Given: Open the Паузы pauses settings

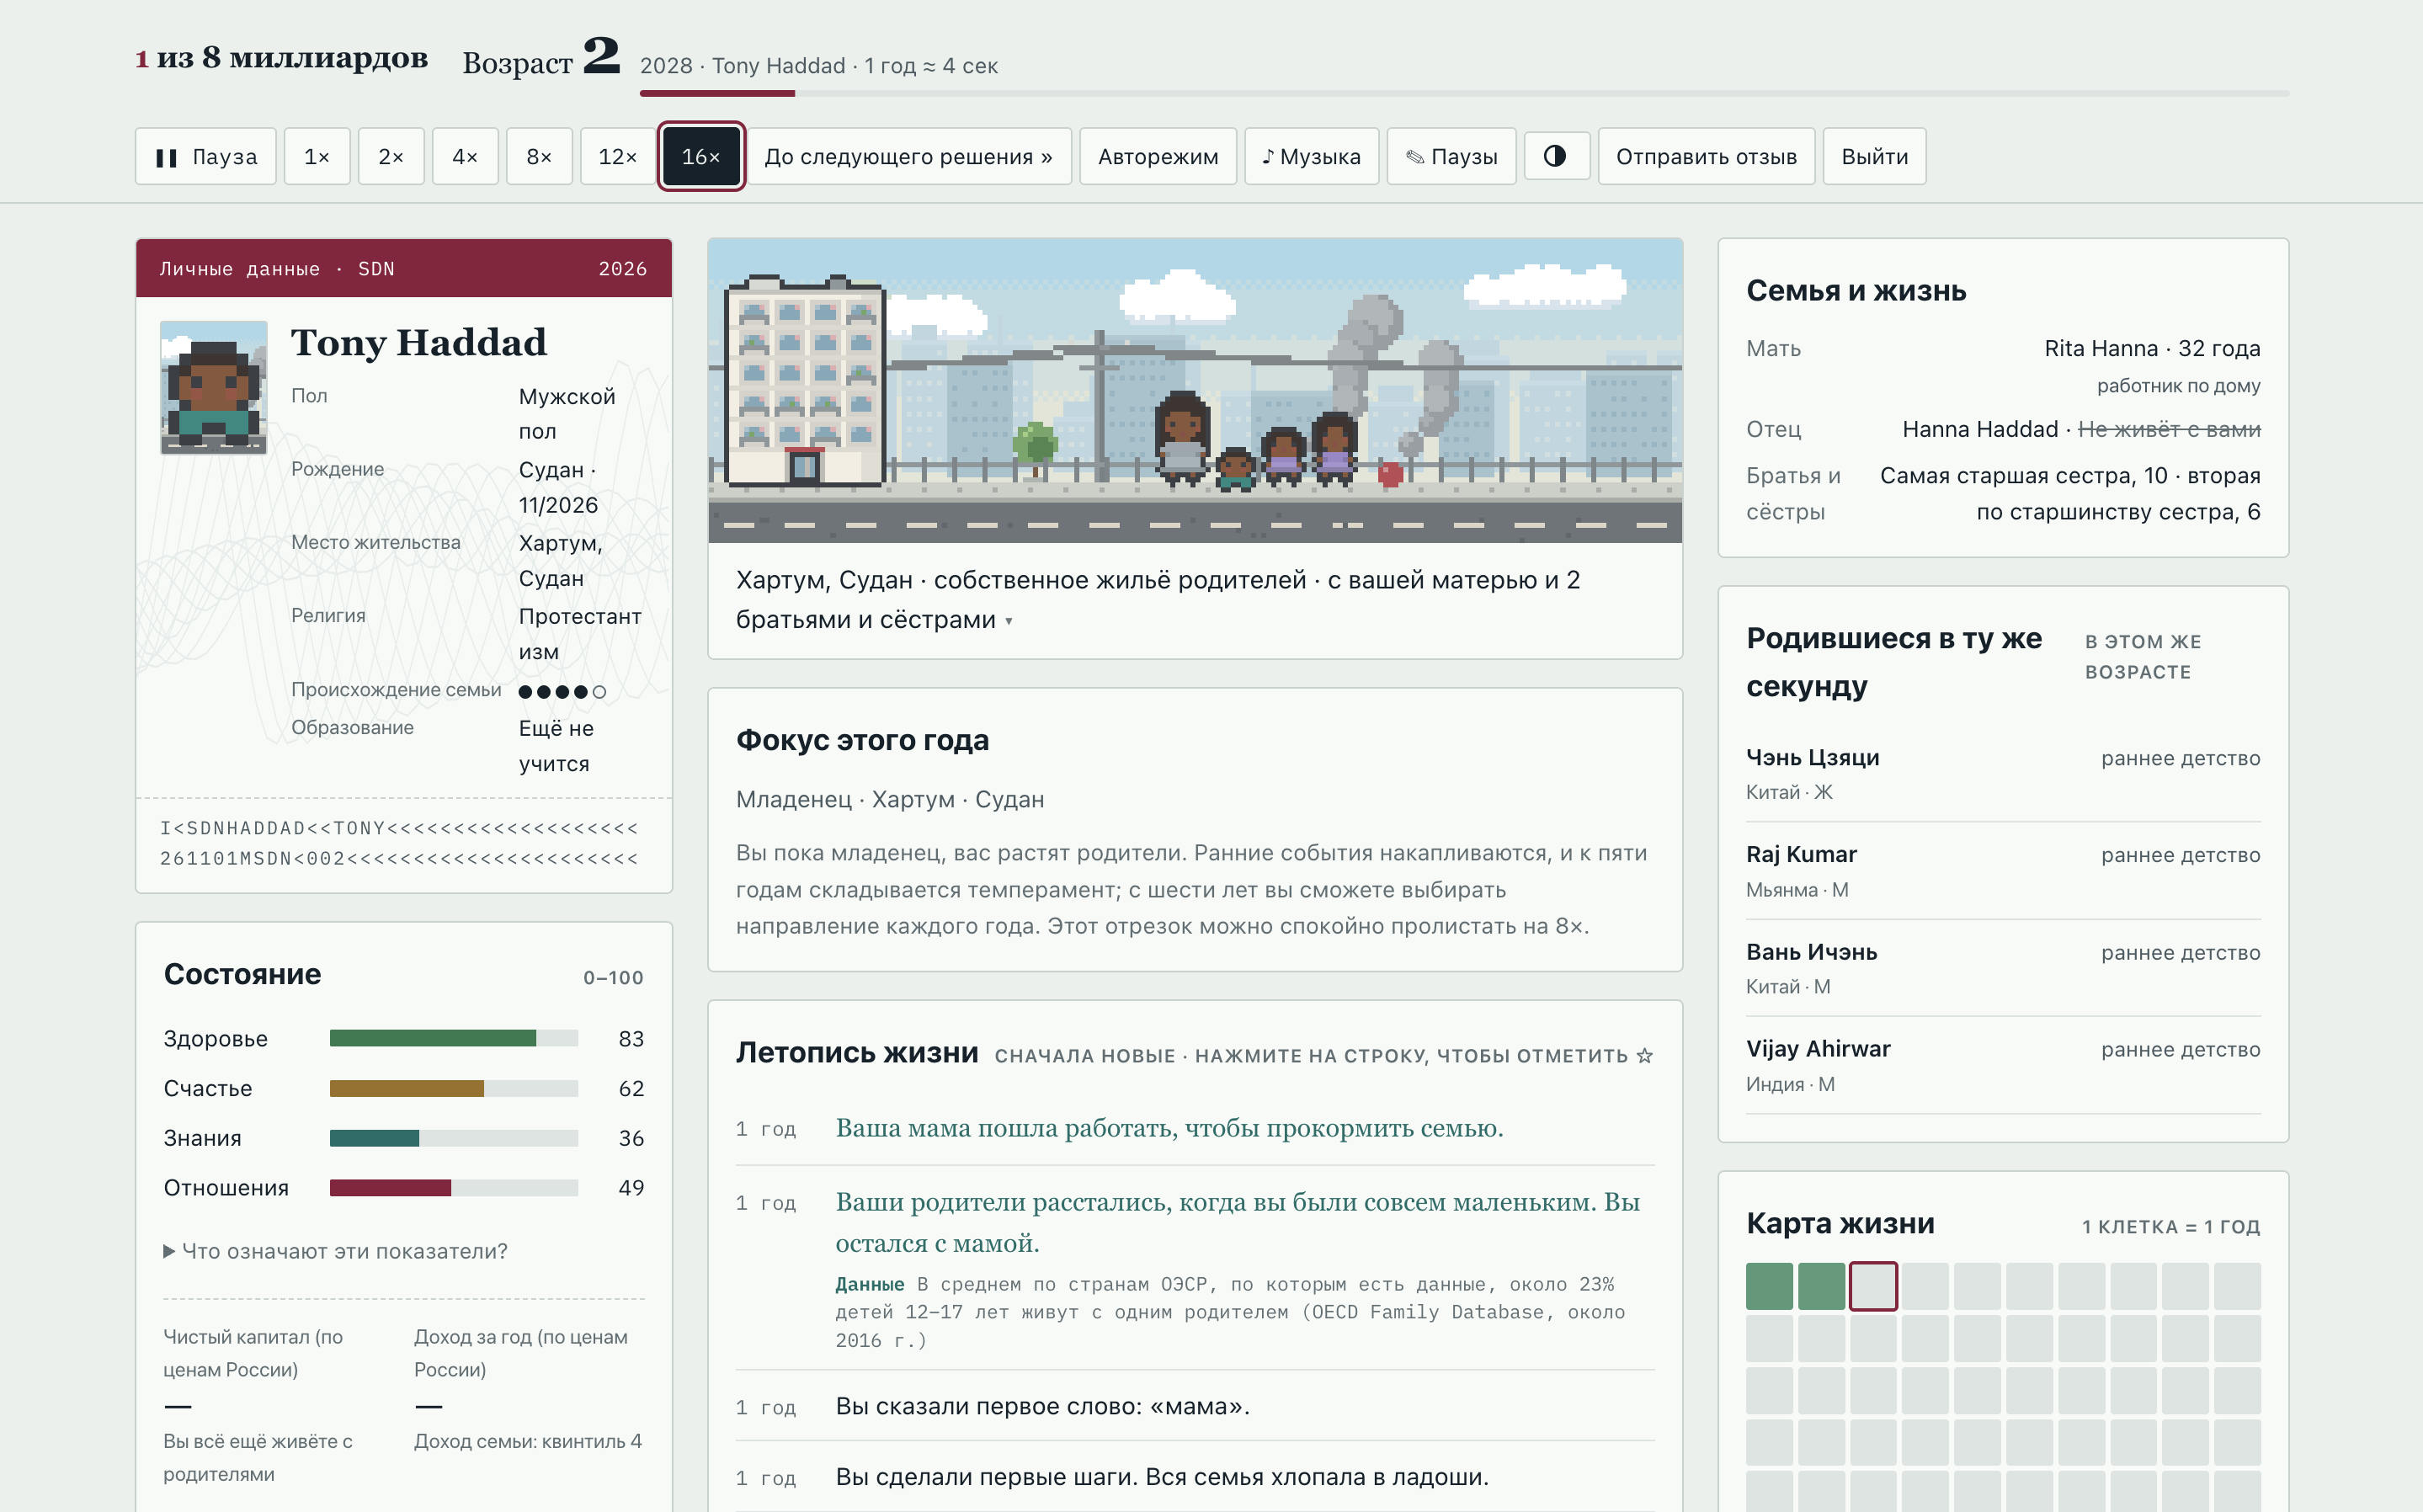Looking at the screenshot, I should pyautogui.click(x=1451, y=156).
